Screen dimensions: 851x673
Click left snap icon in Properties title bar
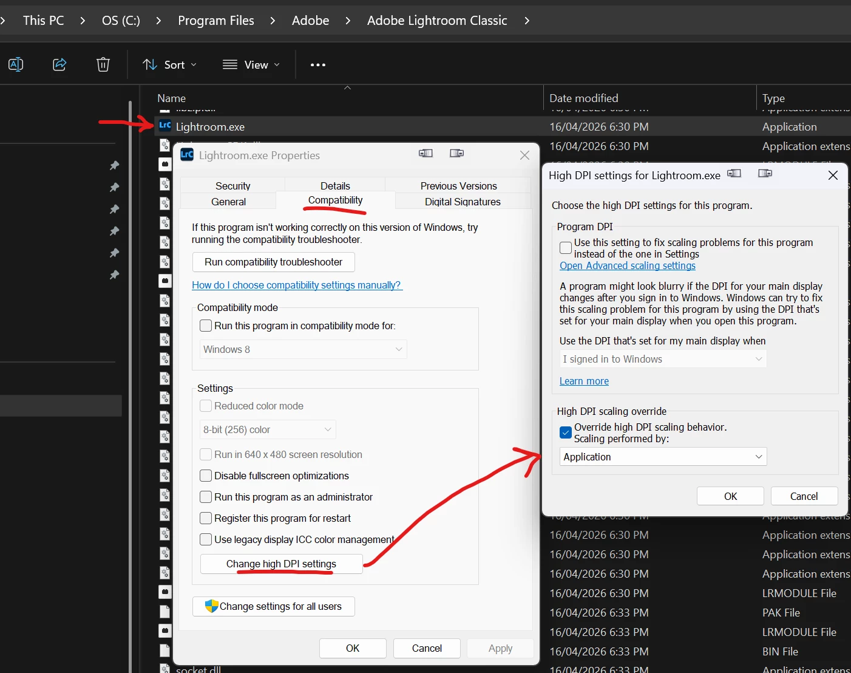(426, 154)
